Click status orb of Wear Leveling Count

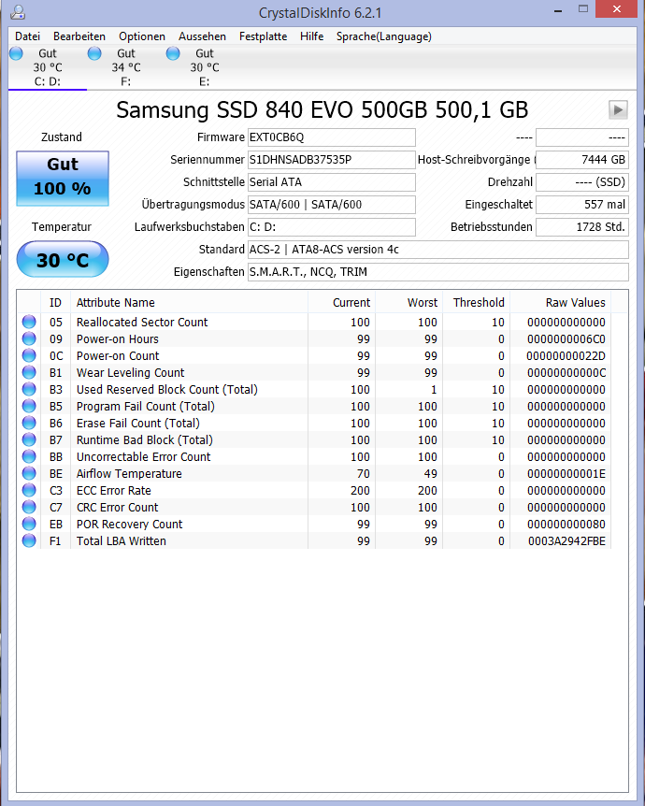coord(29,373)
